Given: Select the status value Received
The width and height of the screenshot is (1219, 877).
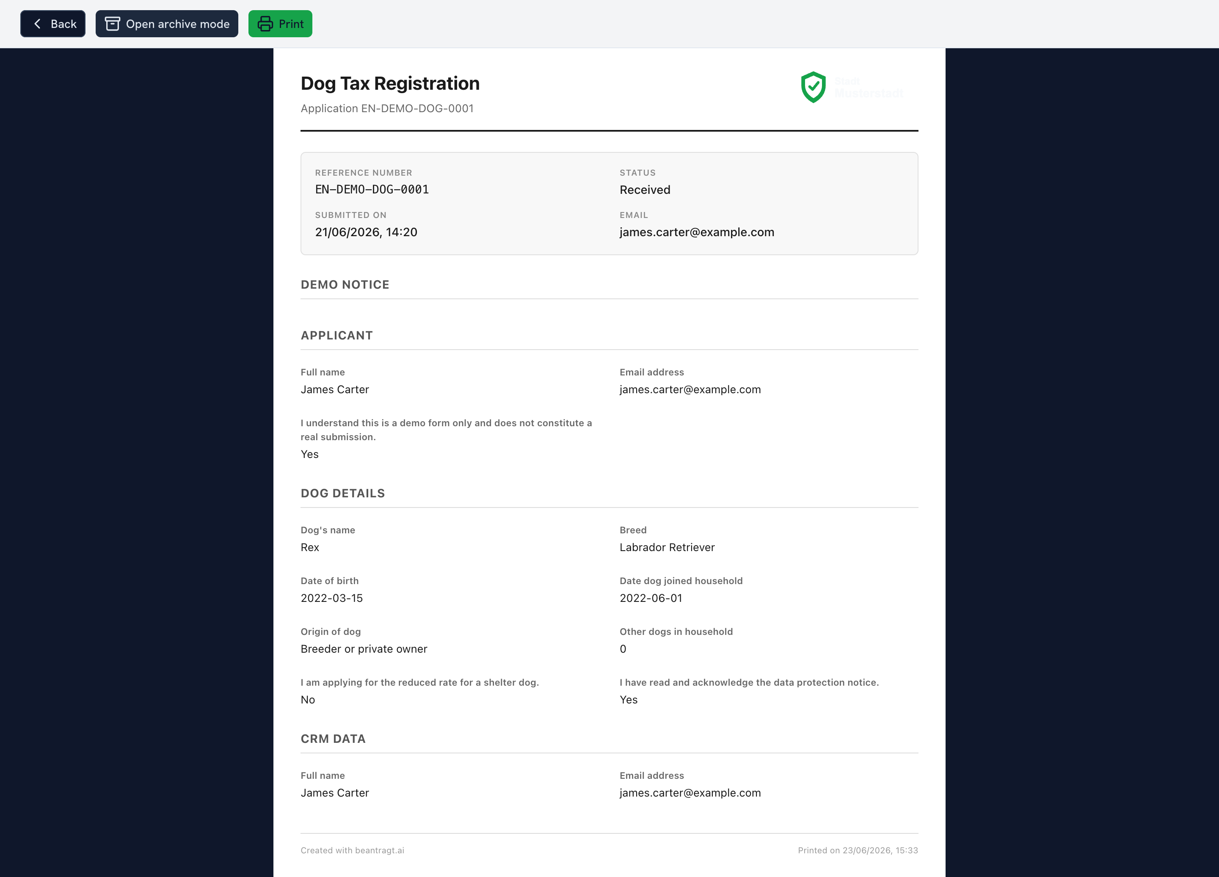Looking at the screenshot, I should click(x=645, y=190).
